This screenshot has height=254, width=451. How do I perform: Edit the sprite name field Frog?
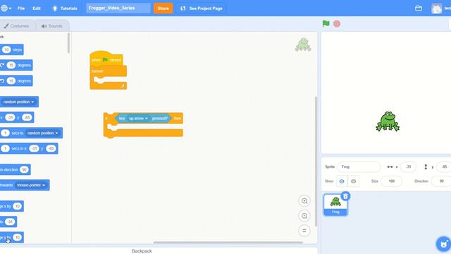(359, 167)
